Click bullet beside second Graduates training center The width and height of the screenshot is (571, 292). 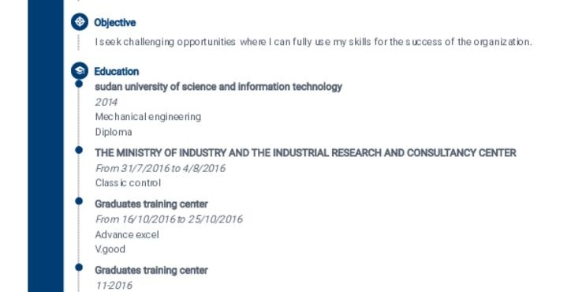tap(79, 268)
